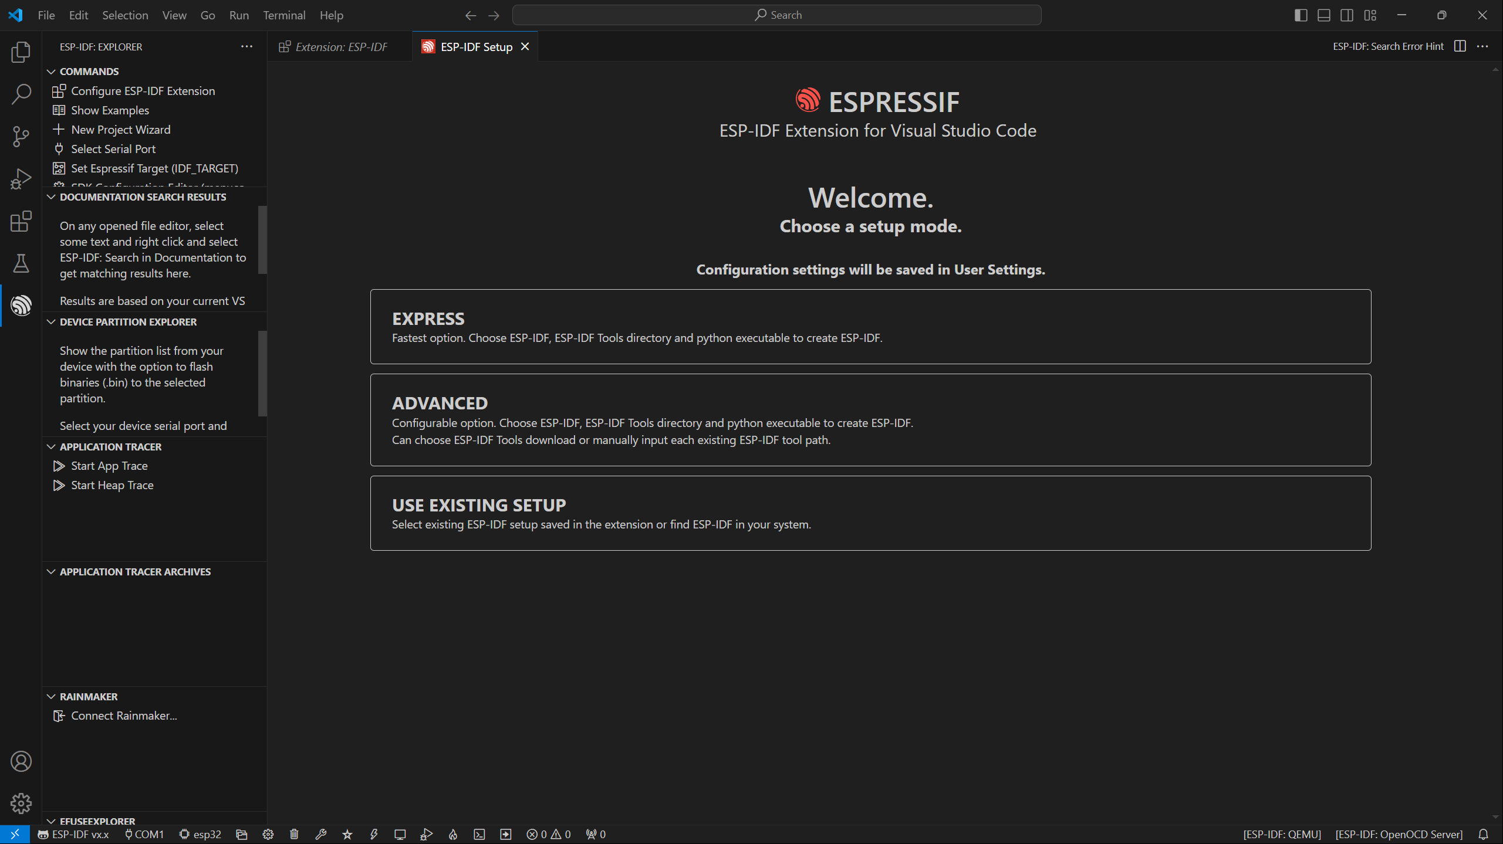The width and height of the screenshot is (1503, 844).
Task: Choose USE EXISTING SETUP option
Action: point(870,513)
